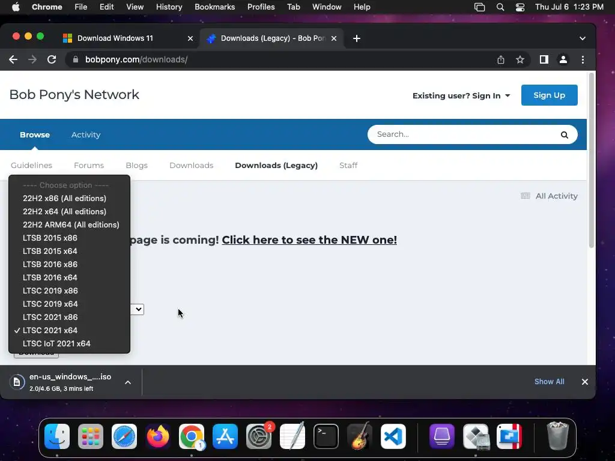The image size is (615, 461).
Task: Click the All Activity stream icon
Action: click(x=526, y=196)
